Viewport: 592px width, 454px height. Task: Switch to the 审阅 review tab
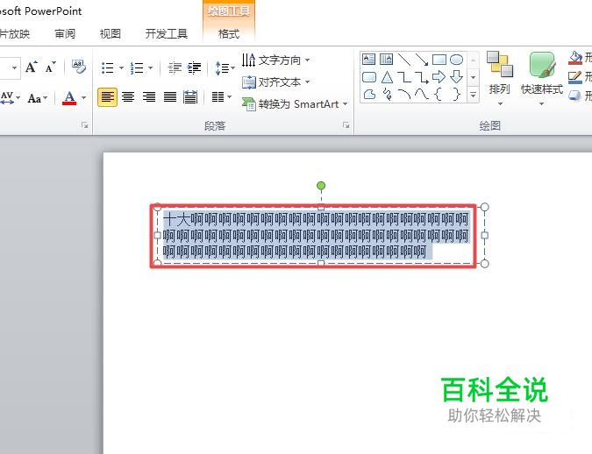coord(65,34)
